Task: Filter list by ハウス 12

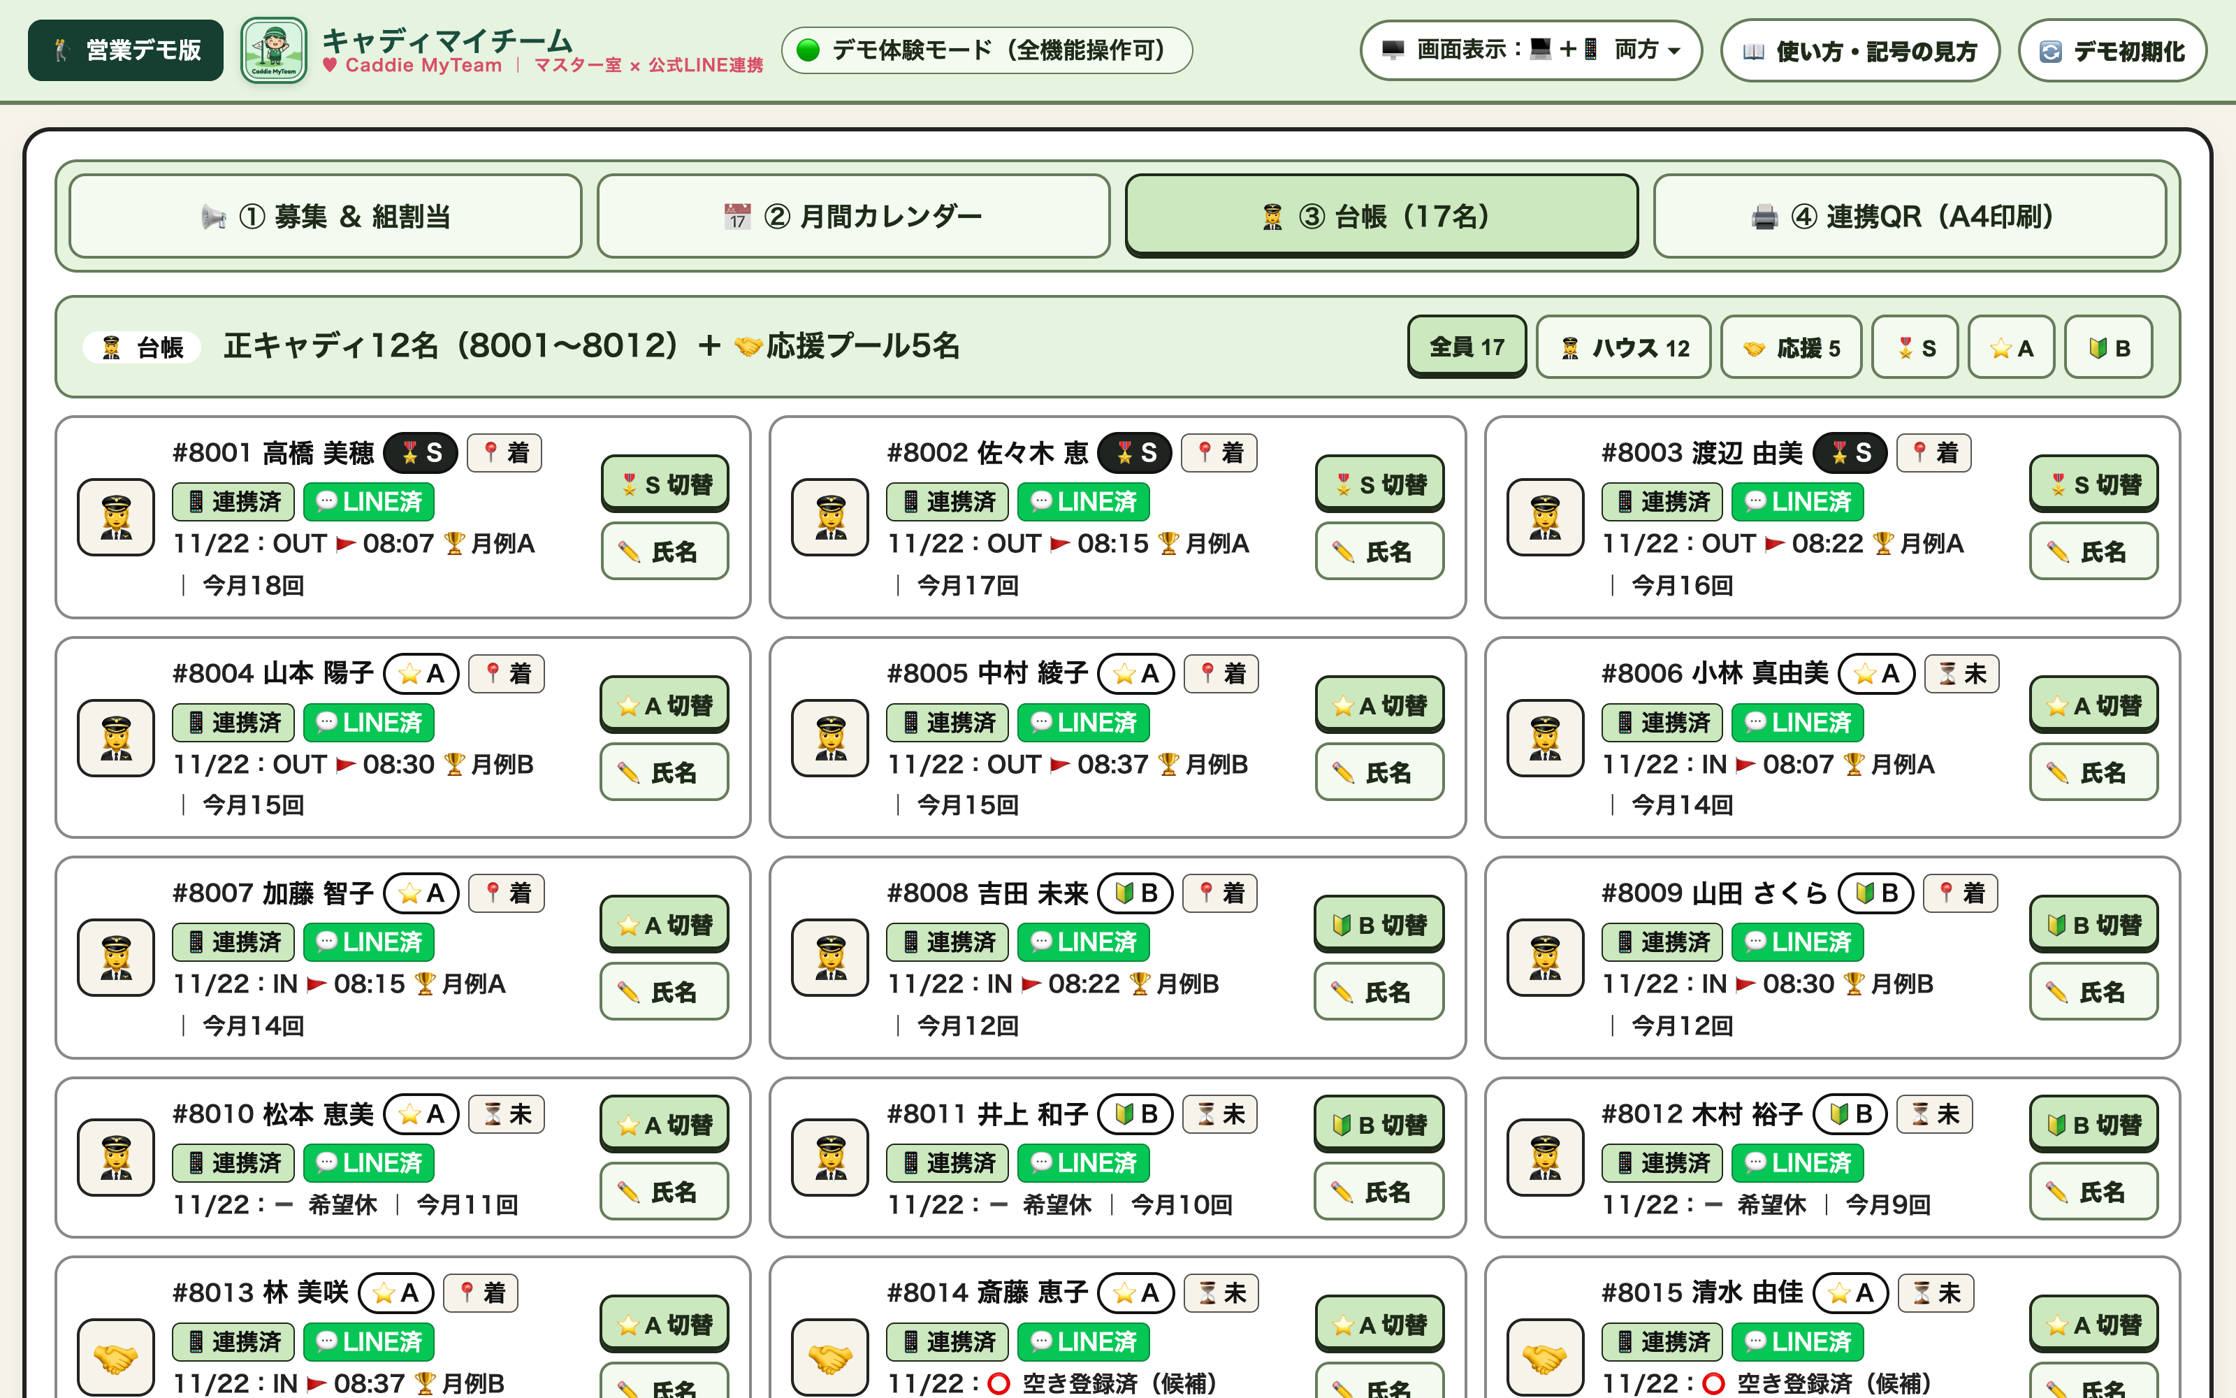Action: 1623,347
